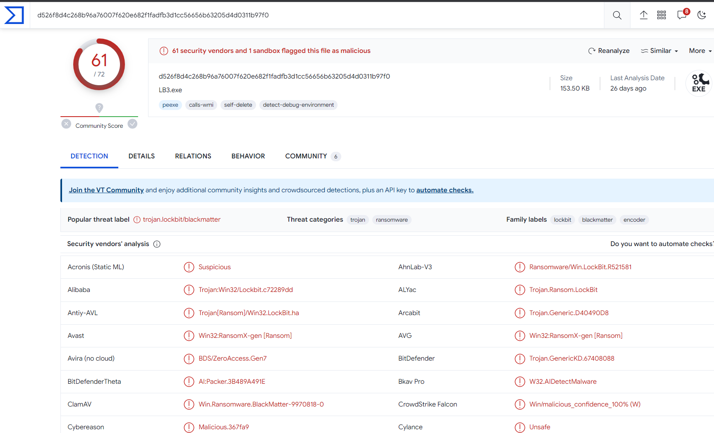Vote the file malicious with the X toggle
714x433 pixels.
click(66, 124)
